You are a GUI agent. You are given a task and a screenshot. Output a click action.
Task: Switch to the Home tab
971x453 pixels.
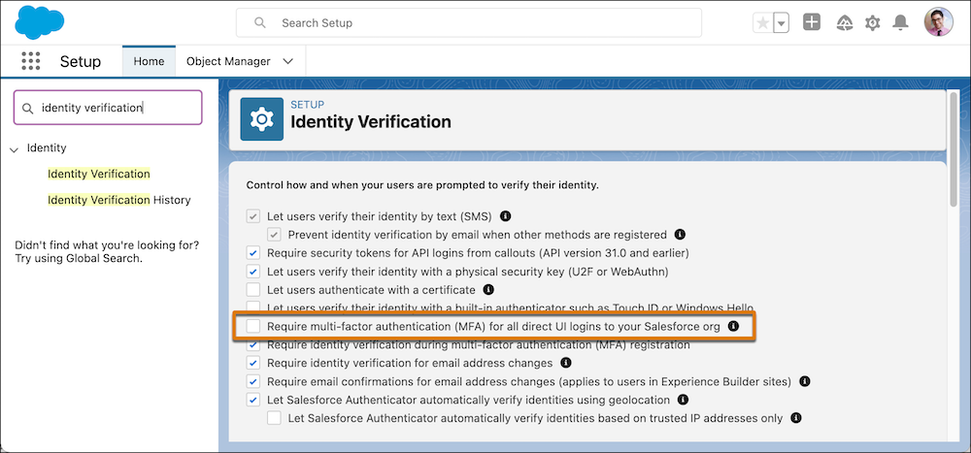click(149, 61)
